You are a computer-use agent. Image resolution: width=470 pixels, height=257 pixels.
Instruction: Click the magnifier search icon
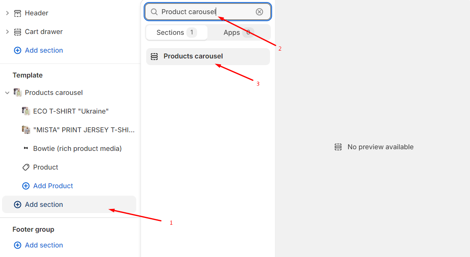pyautogui.click(x=154, y=12)
